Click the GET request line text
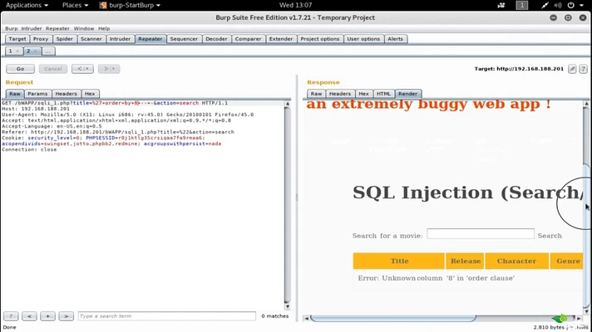 [x=115, y=103]
